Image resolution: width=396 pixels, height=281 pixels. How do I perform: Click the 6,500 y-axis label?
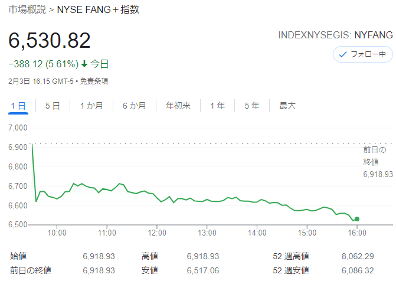click(x=18, y=225)
